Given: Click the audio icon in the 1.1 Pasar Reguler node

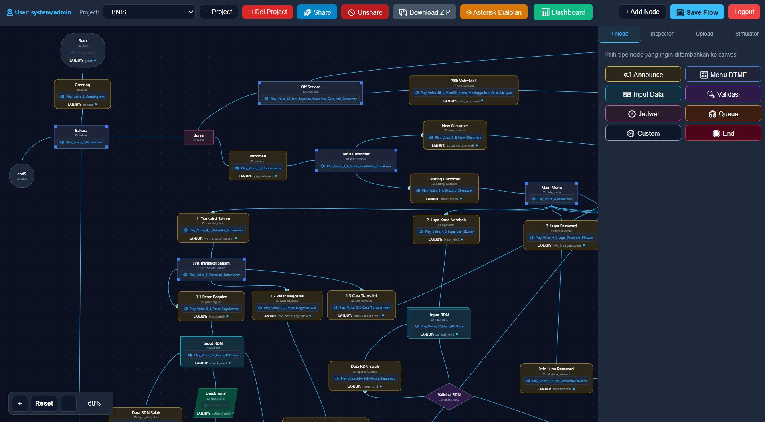Looking at the screenshot, I should coord(186,309).
